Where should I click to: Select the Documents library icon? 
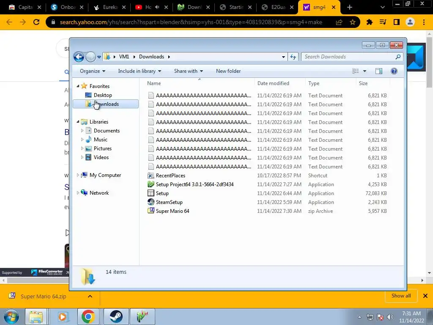point(88,130)
